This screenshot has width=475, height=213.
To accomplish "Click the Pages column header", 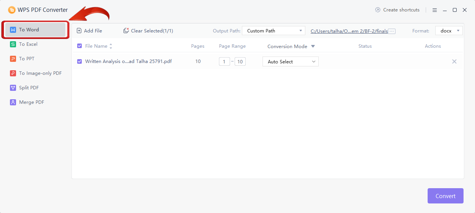I will point(198,46).
